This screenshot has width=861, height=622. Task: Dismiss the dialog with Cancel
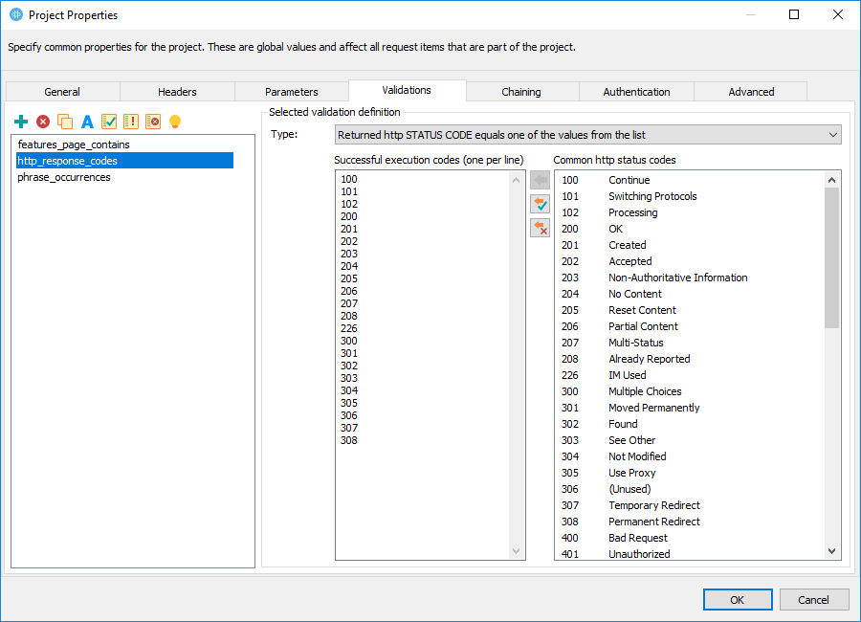(814, 599)
